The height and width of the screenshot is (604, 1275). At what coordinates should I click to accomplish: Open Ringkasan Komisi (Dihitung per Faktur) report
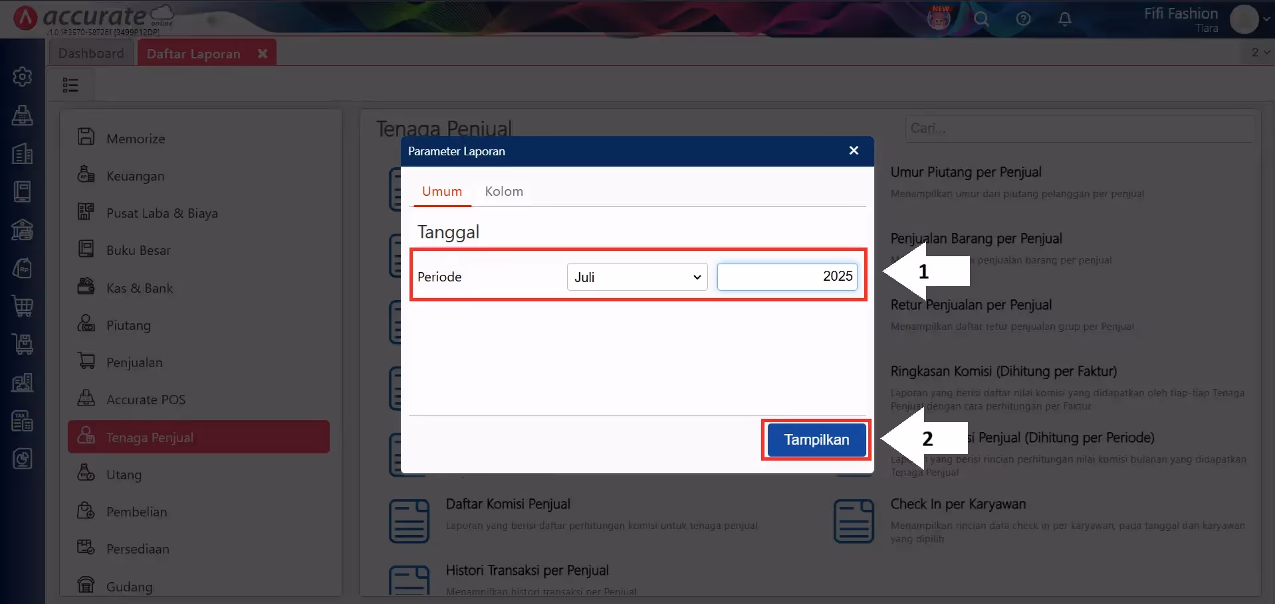[1004, 372]
